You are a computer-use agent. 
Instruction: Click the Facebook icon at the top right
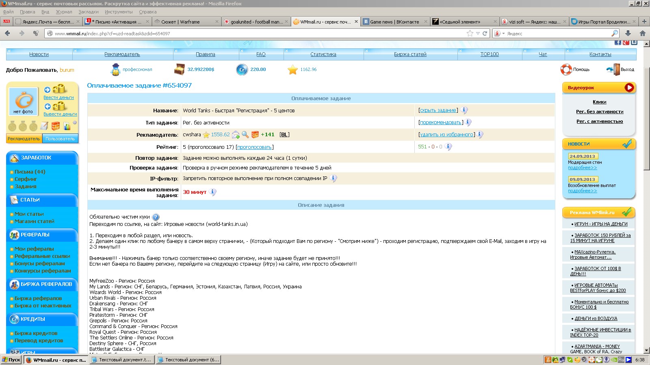[617, 42]
